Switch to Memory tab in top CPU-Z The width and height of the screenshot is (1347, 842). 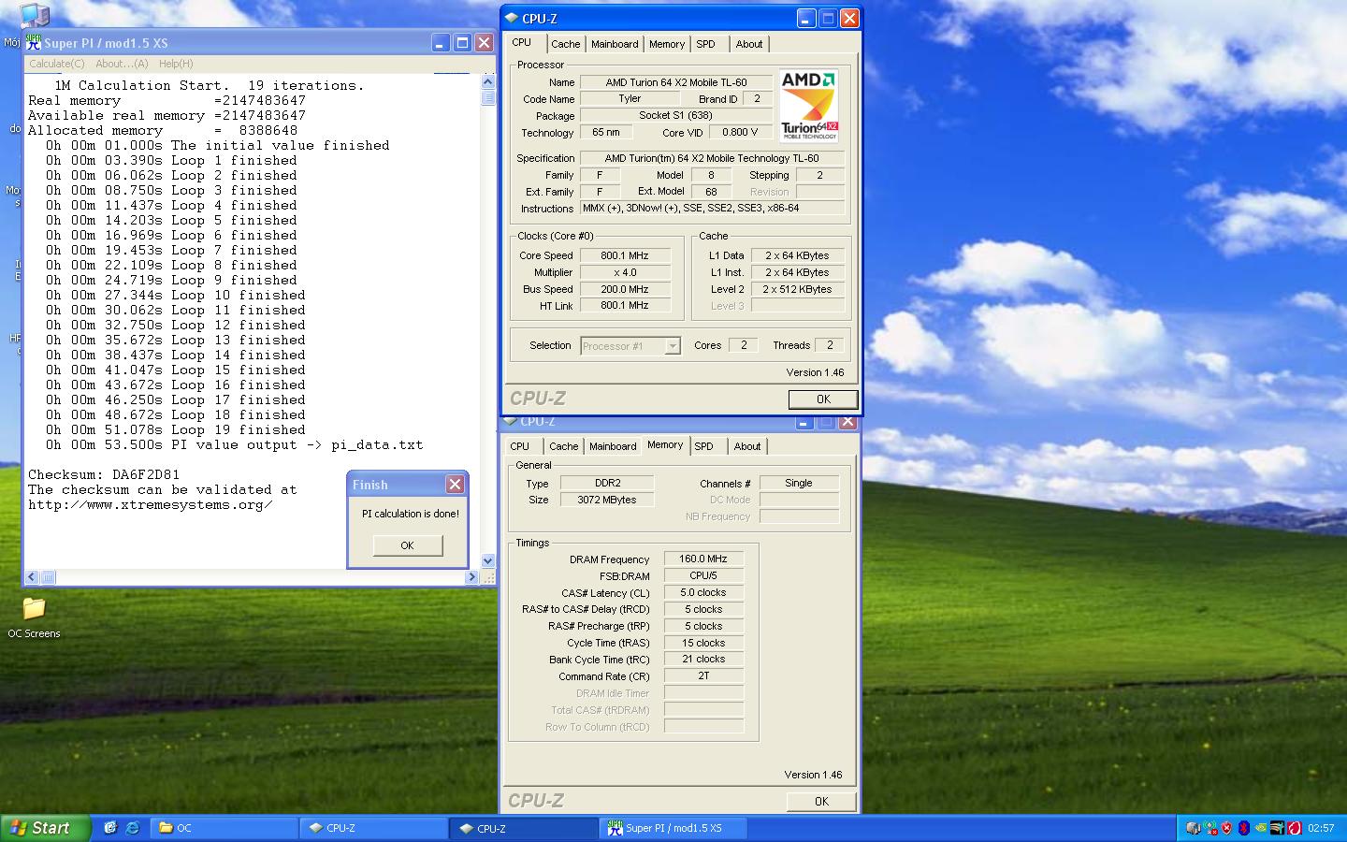click(x=667, y=44)
